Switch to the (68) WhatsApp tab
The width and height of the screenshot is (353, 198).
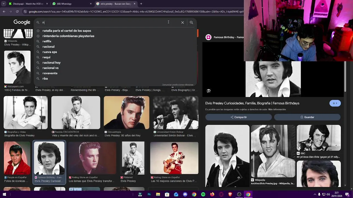click(x=72, y=4)
